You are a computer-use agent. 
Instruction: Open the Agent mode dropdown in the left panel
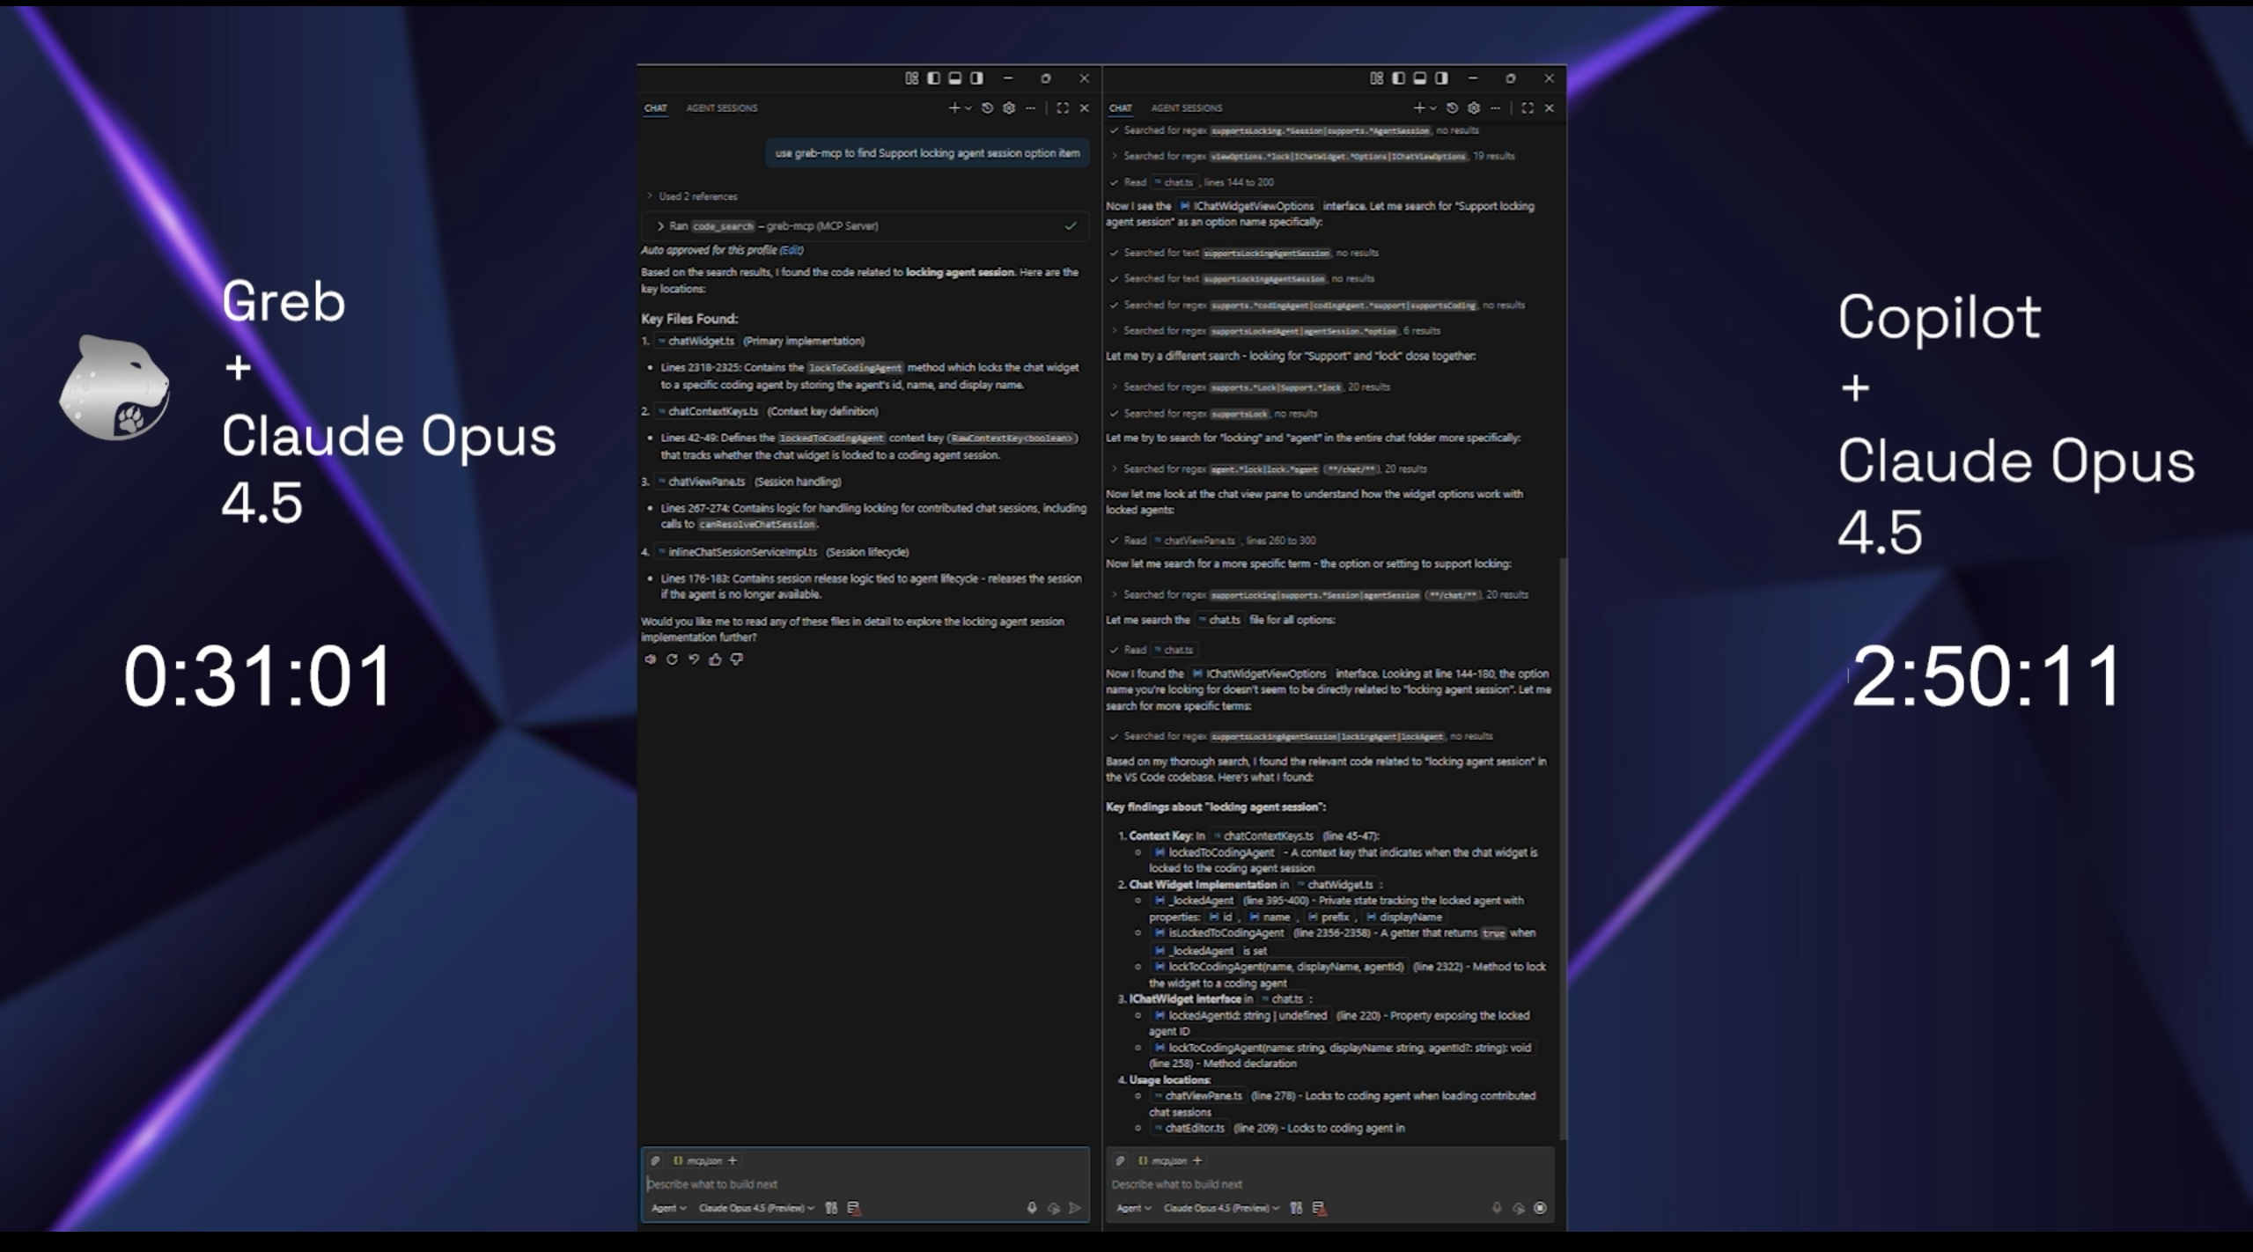click(x=668, y=1208)
